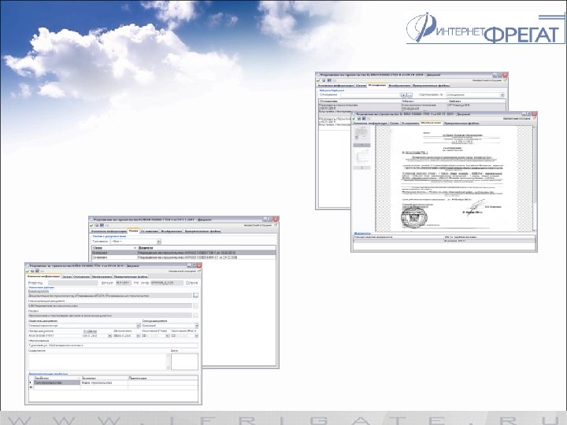Open Прикрепленные файлы tab in front-left main window
Image resolution: width=567 pixels, height=425 pixels.
pyautogui.click(x=129, y=276)
